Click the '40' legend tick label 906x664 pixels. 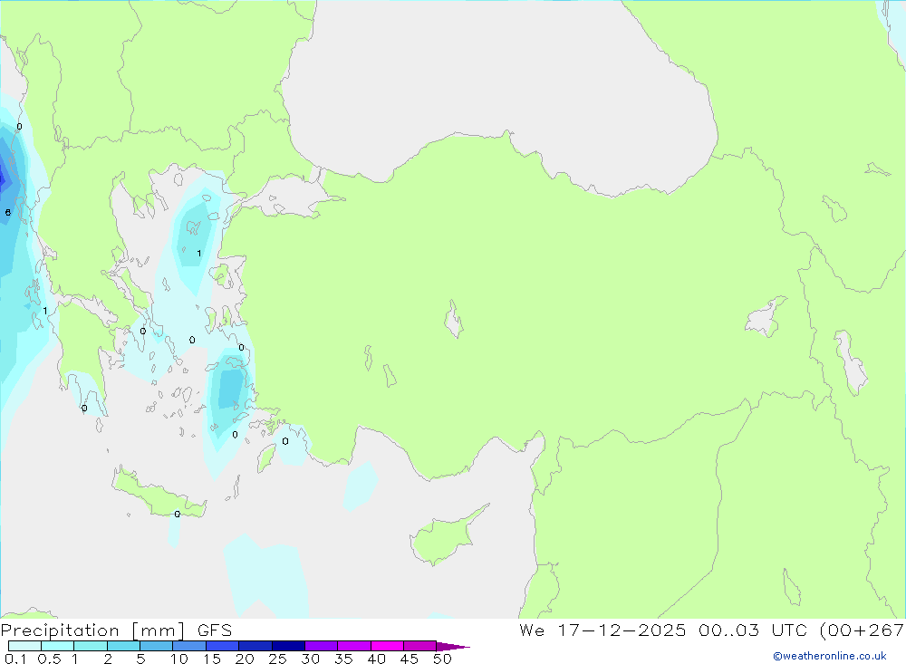point(377,659)
